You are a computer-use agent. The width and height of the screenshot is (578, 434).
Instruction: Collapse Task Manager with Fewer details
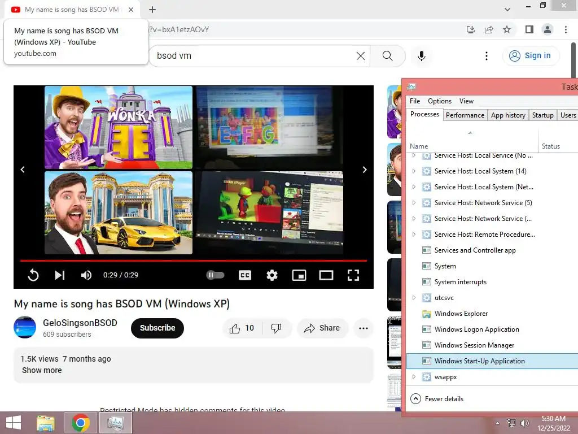click(437, 399)
